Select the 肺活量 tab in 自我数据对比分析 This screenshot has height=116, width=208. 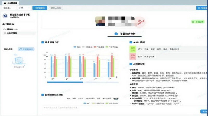click(x=116, y=99)
